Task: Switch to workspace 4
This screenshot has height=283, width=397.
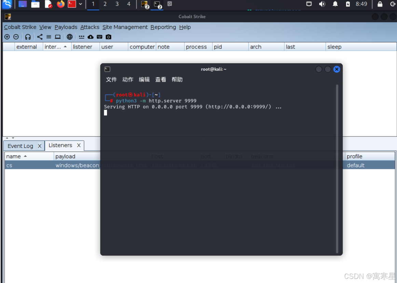Action: [x=128, y=4]
